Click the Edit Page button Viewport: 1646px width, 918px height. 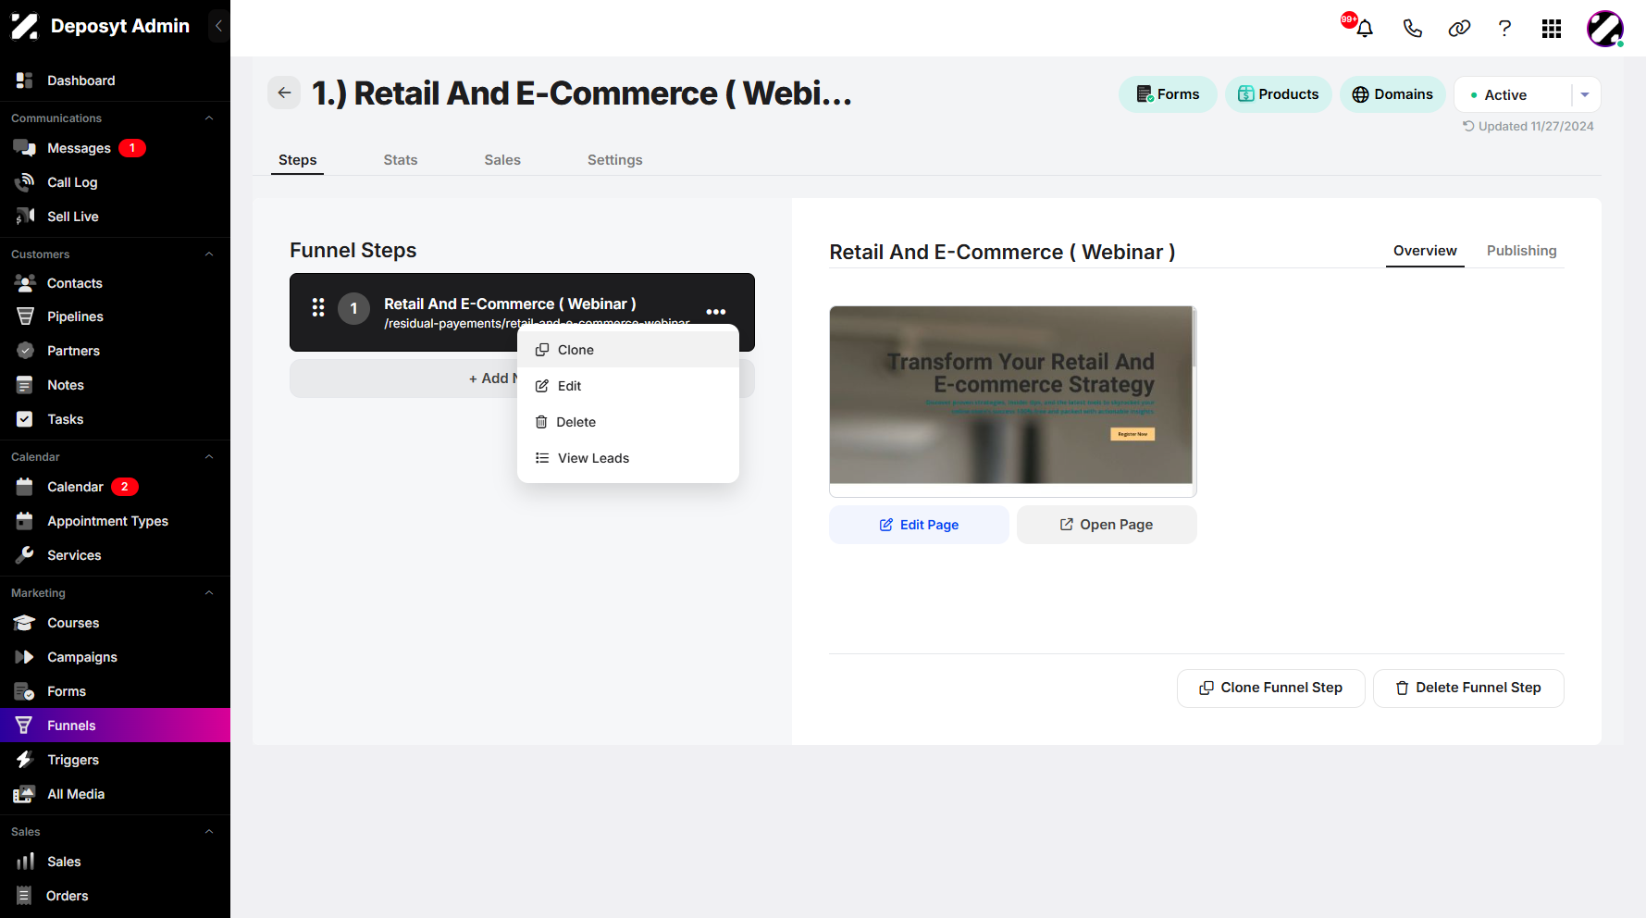[x=919, y=525]
